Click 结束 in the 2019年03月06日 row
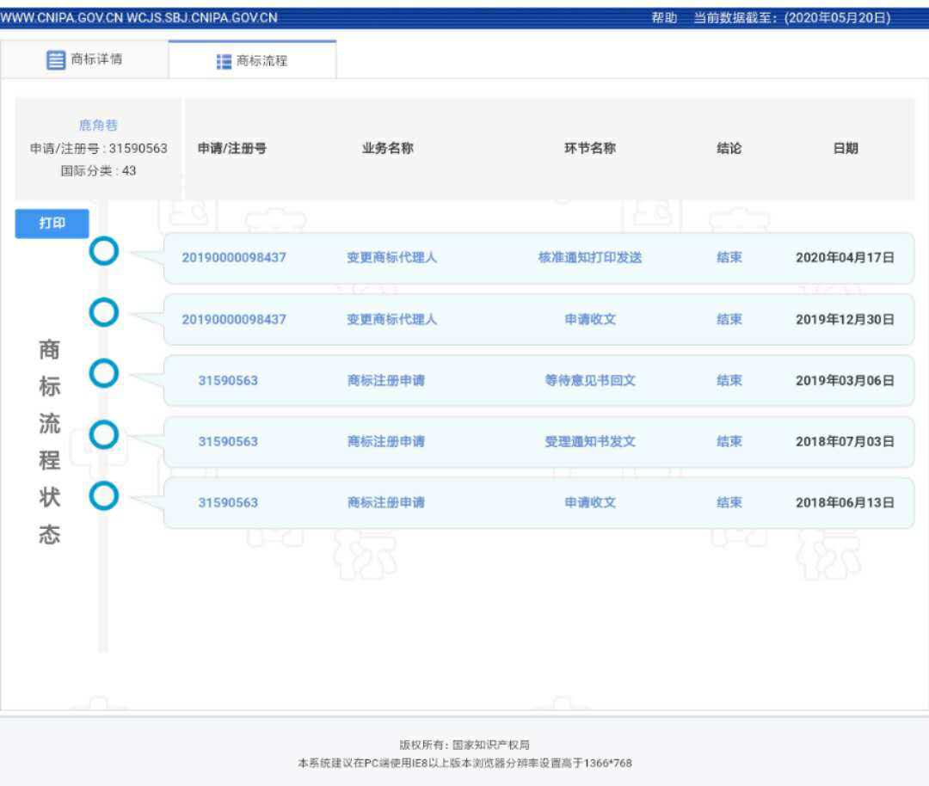 729,380
